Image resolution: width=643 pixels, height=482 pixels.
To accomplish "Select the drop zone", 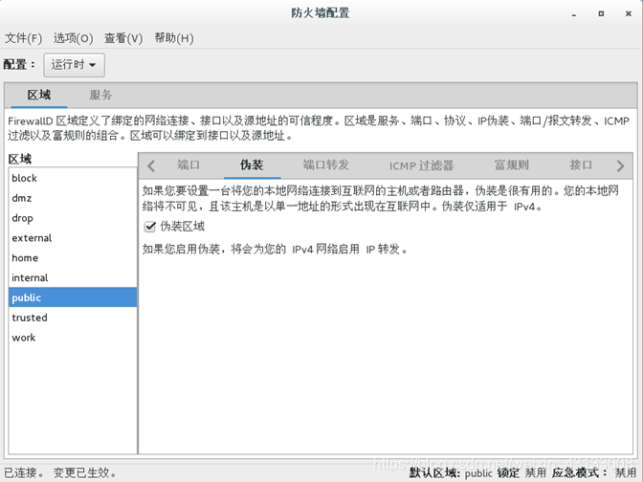I will pyautogui.click(x=73, y=218).
